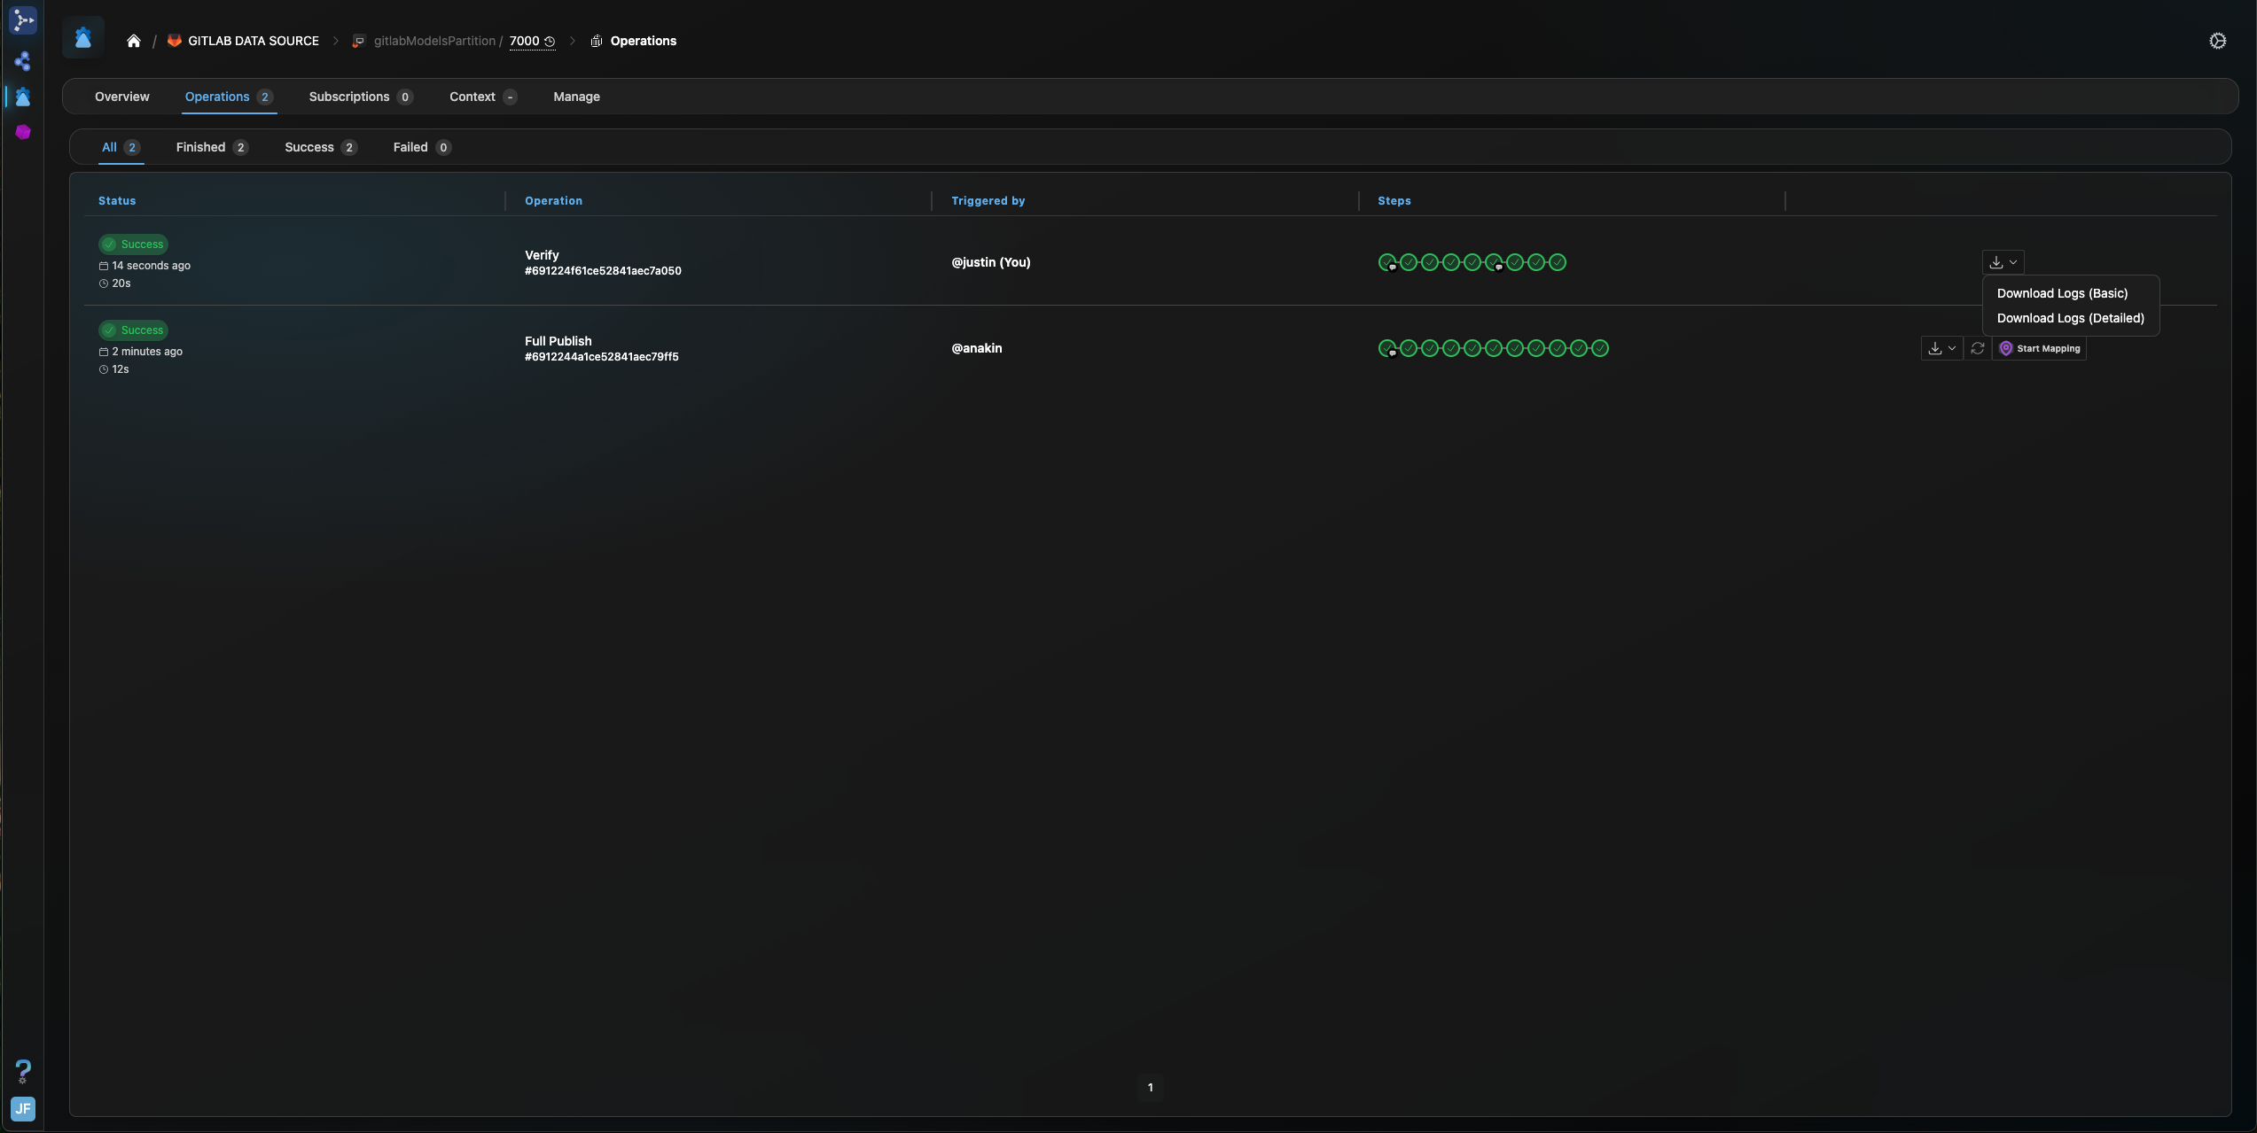This screenshot has height=1133, width=2257.
Task: Choose Download Logs (Detailed)
Action: point(2070,318)
